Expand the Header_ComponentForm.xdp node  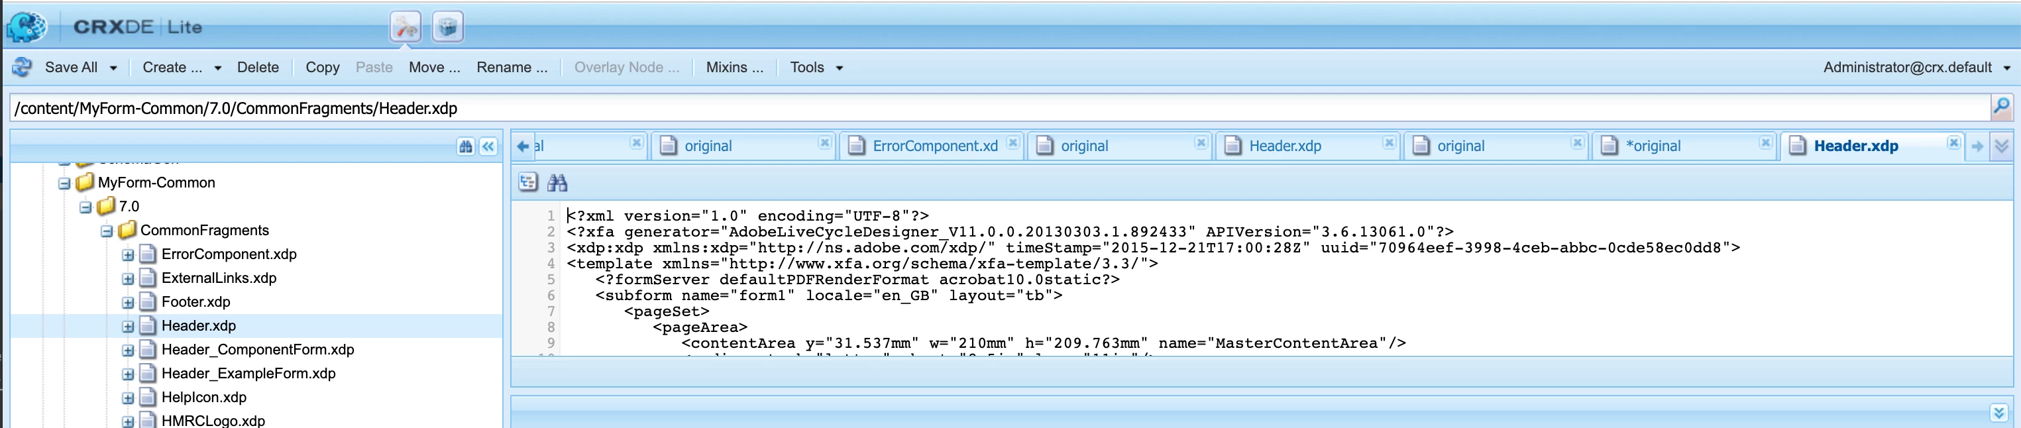(x=128, y=351)
